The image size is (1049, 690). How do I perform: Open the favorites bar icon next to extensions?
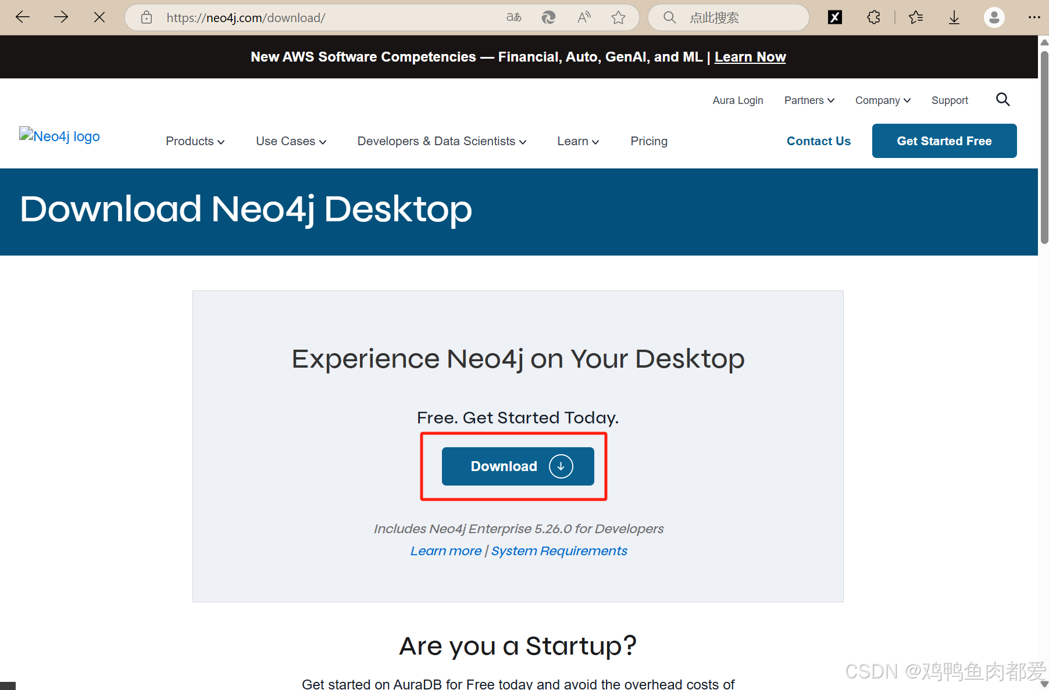(915, 17)
